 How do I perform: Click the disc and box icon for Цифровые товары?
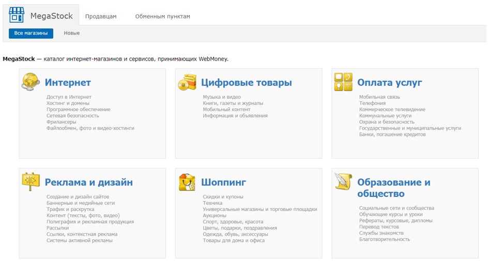tap(187, 82)
